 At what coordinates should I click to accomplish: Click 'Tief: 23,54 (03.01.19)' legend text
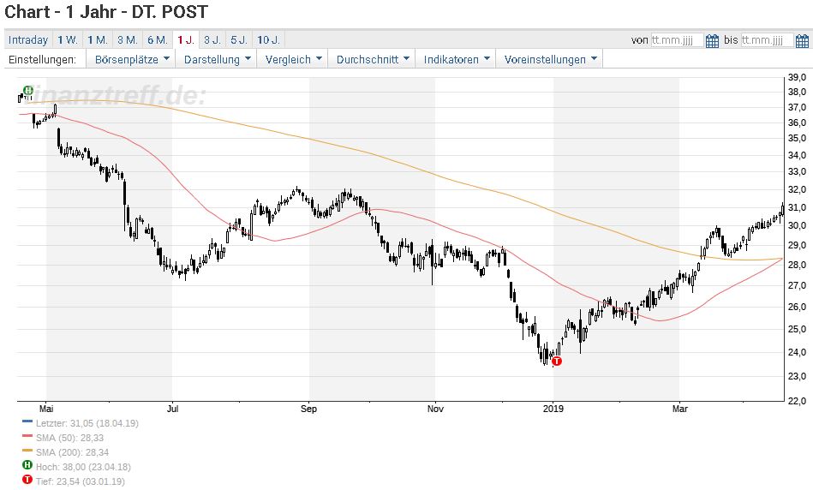point(80,481)
